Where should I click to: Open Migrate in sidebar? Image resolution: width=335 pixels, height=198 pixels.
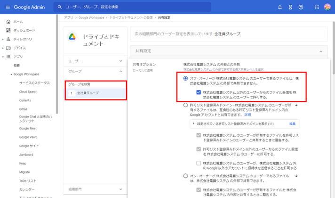tap(24, 172)
